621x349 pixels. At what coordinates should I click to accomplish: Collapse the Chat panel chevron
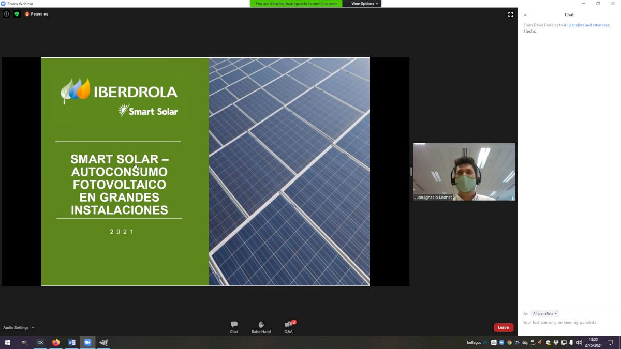click(525, 15)
